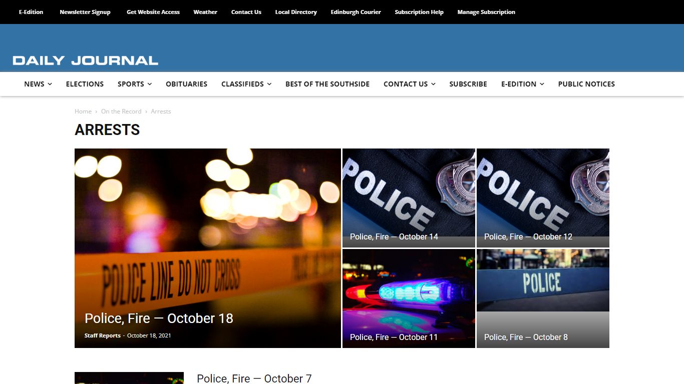Click the Staff Reports author link
The image size is (684, 384).
pos(103,335)
